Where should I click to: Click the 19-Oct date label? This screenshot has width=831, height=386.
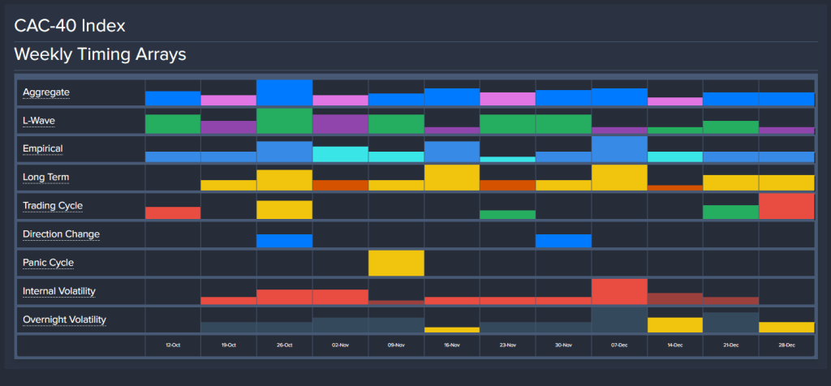[x=228, y=345]
